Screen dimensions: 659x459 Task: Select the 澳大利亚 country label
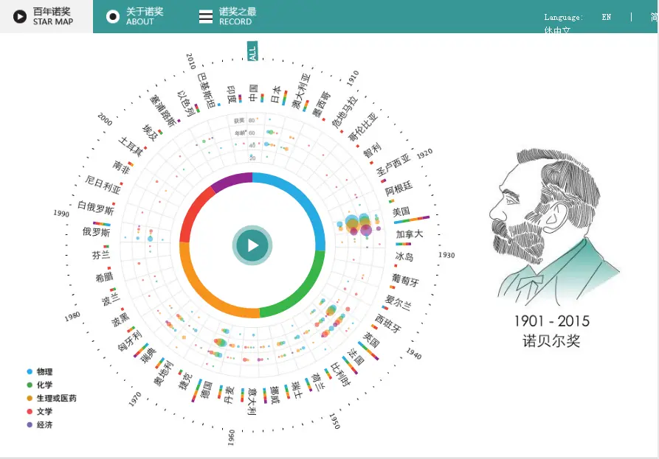(x=301, y=91)
